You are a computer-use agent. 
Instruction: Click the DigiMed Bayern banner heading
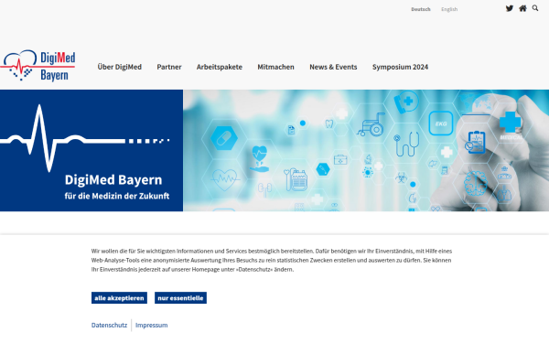[113, 179]
